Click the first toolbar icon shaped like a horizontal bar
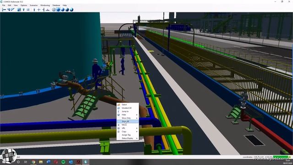Screen dimensions: 293x165 (x=4, y=10)
